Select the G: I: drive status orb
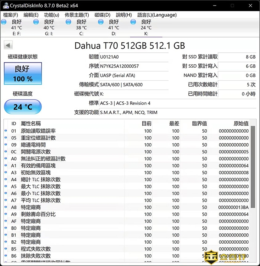Screen dimensions: 260x266 (36, 22)
